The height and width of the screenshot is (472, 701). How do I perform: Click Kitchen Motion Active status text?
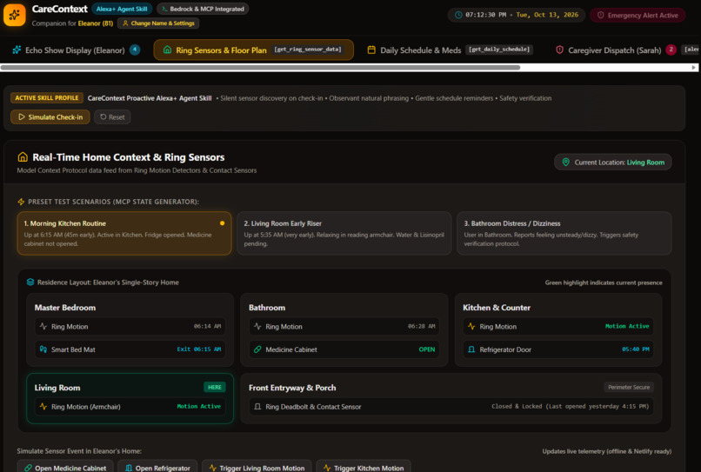click(x=627, y=326)
